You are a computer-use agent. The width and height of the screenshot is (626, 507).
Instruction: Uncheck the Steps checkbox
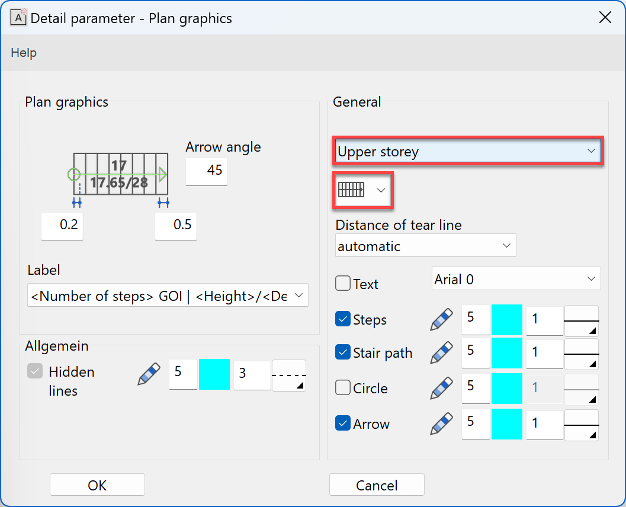343,319
